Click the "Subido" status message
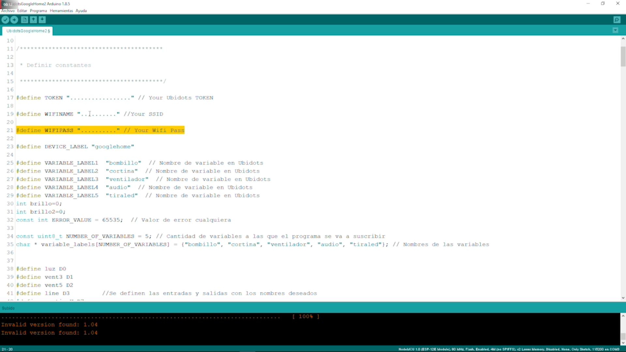The width and height of the screenshot is (626, 352). pyautogui.click(x=8, y=308)
